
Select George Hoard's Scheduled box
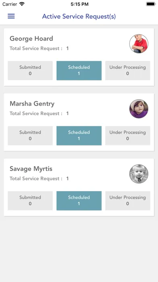[x=79, y=70]
